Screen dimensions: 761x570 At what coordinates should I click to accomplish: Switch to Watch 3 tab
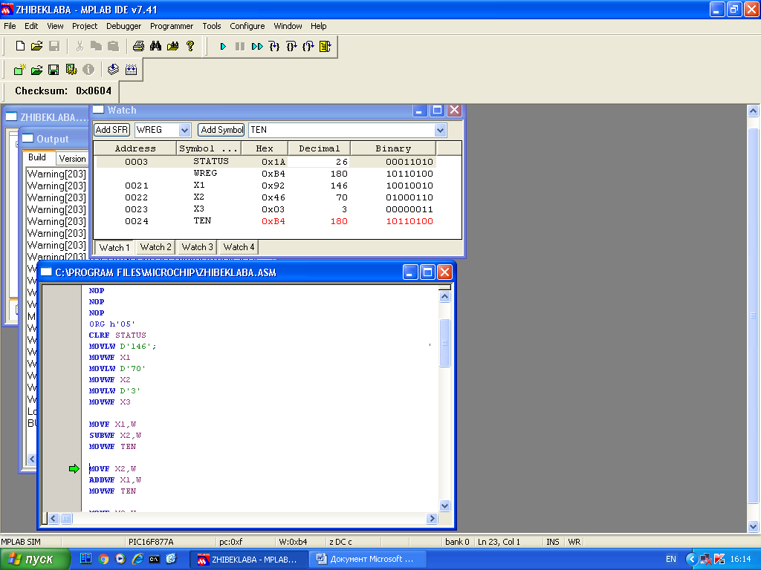click(197, 247)
